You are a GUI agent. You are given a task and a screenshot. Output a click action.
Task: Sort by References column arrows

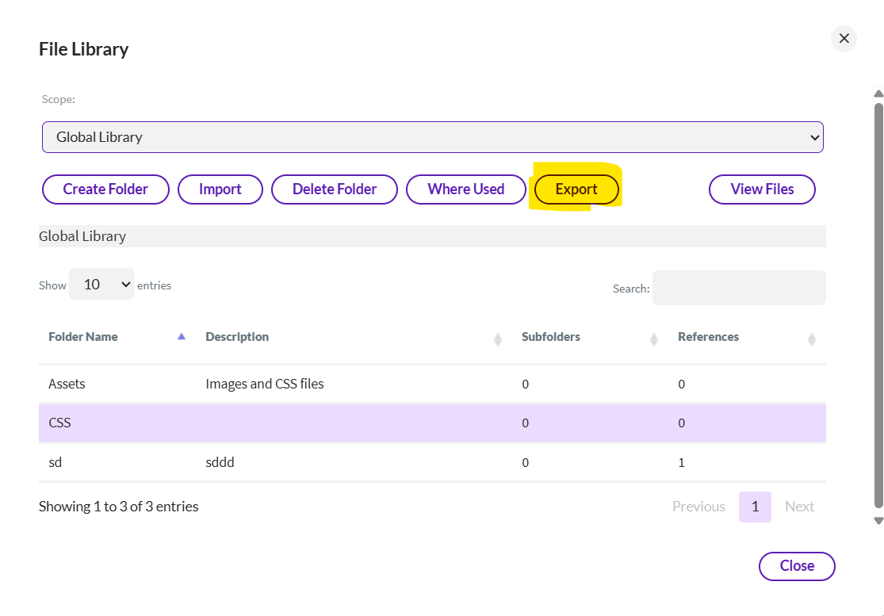click(x=811, y=339)
